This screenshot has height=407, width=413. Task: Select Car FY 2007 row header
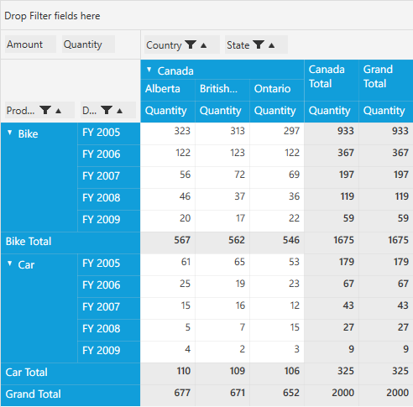coord(108,308)
